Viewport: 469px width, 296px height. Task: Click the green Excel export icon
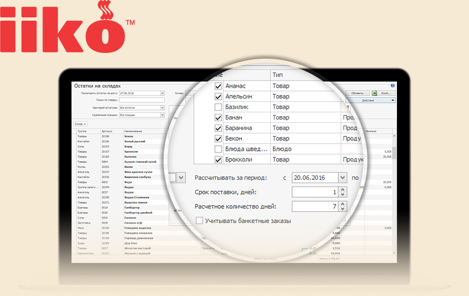tap(374, 93)
